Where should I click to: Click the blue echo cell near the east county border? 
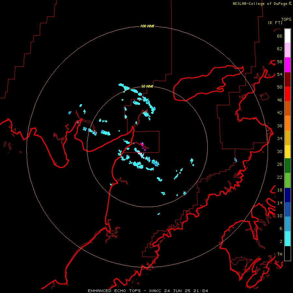pos(236,160)
